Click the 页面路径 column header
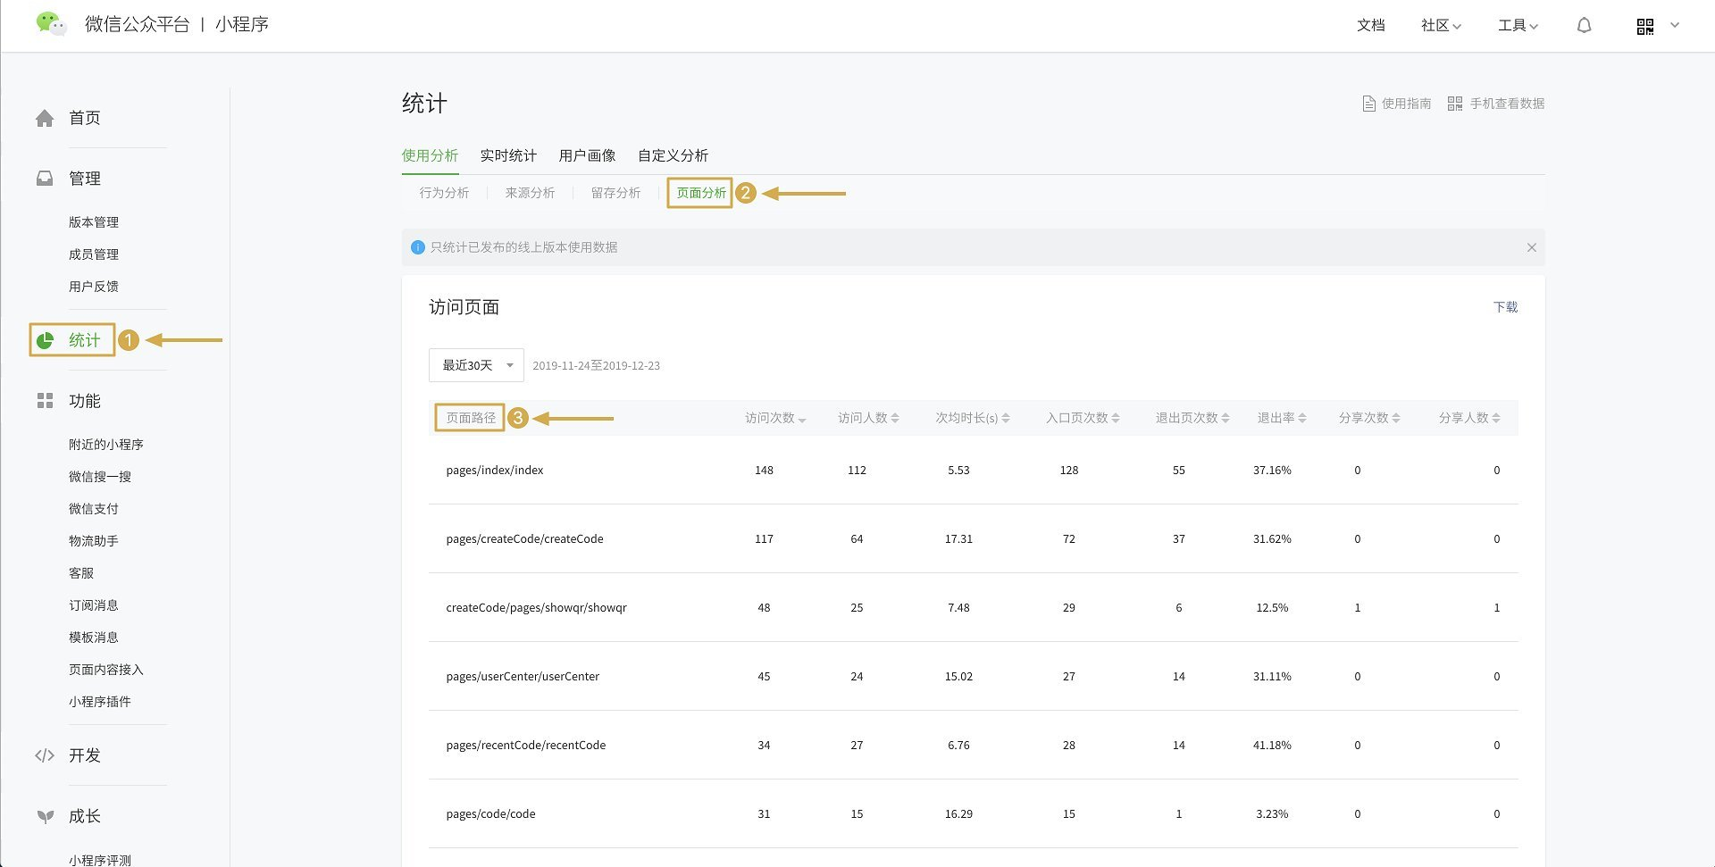 (471, 418)
